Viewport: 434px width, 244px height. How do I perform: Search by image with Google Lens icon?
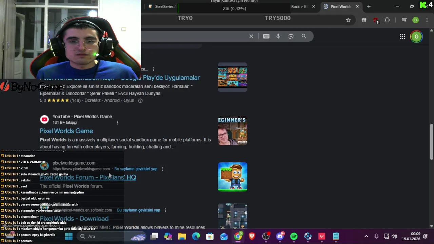click(x=291, y=36)
